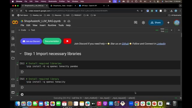Open the Tools menu in Colab
Screen dimensions: 192x108
click(x=61, y=25)
